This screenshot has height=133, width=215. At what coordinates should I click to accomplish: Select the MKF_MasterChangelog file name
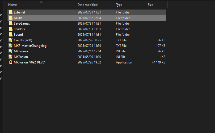coord(30,46)
